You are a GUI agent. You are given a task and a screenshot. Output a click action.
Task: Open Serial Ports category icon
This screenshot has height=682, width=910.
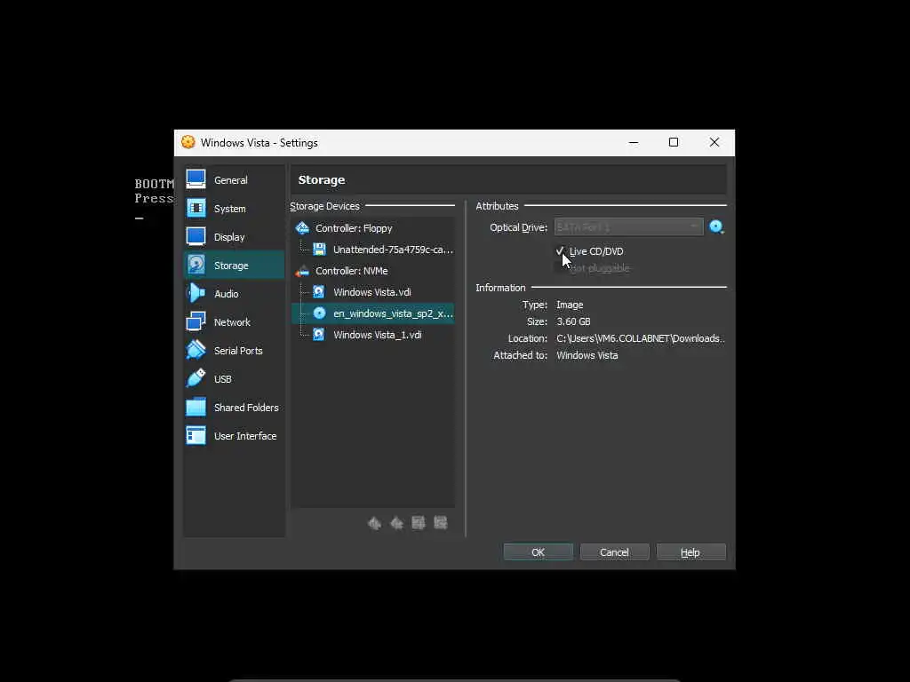tap(196, 350)
